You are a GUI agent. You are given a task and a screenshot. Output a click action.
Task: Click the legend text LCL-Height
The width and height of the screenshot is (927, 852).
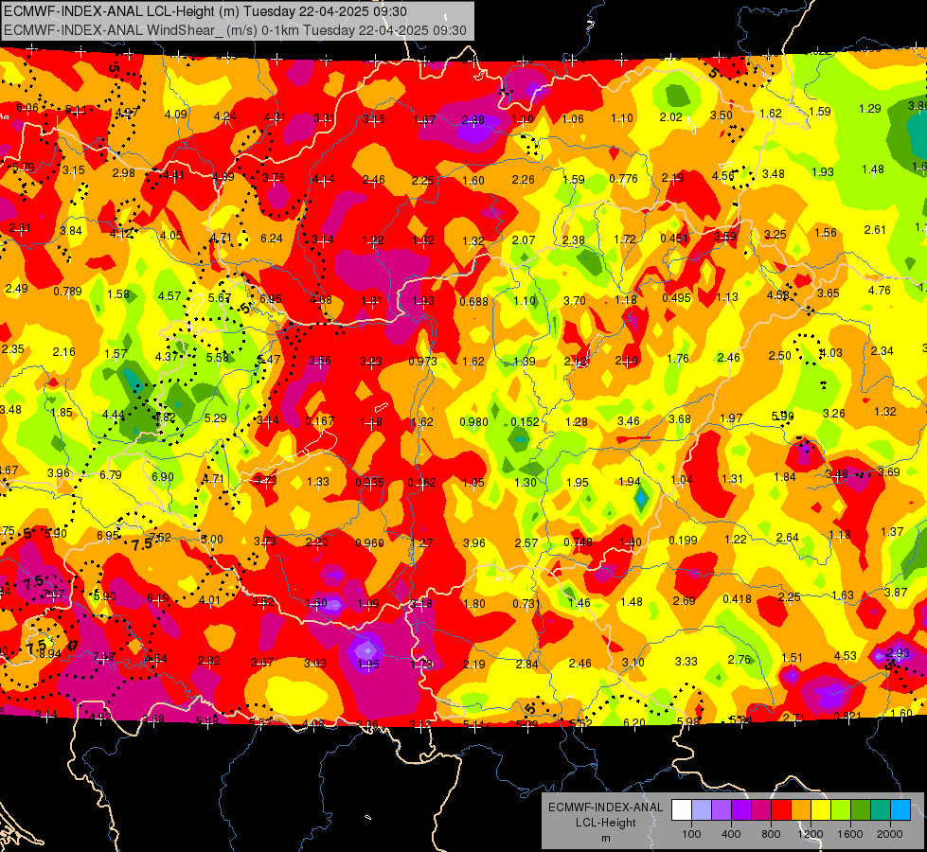click(x=605, y=823)
